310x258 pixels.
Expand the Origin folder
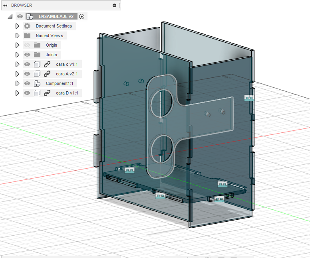18,45
